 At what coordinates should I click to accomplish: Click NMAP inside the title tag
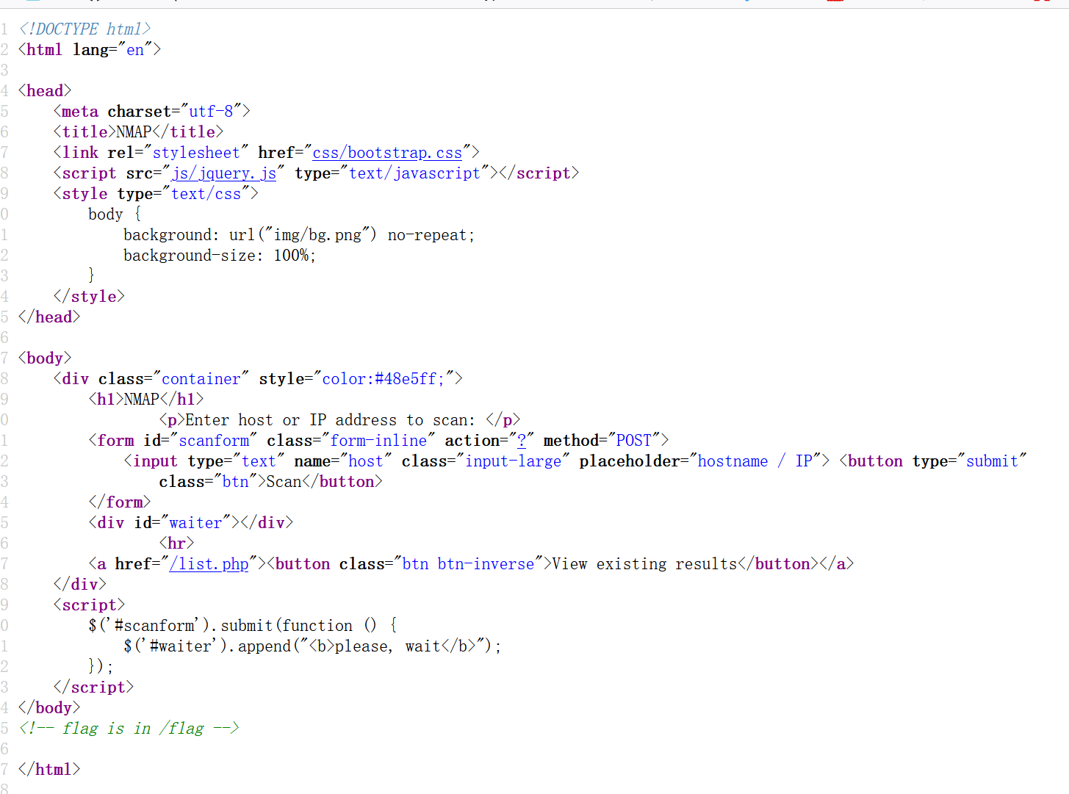point(134,132)
